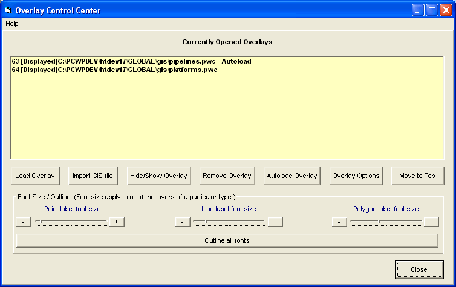Click the Move to Top button
The width and height of the screenshot is (456, 287).
point(417,176)
